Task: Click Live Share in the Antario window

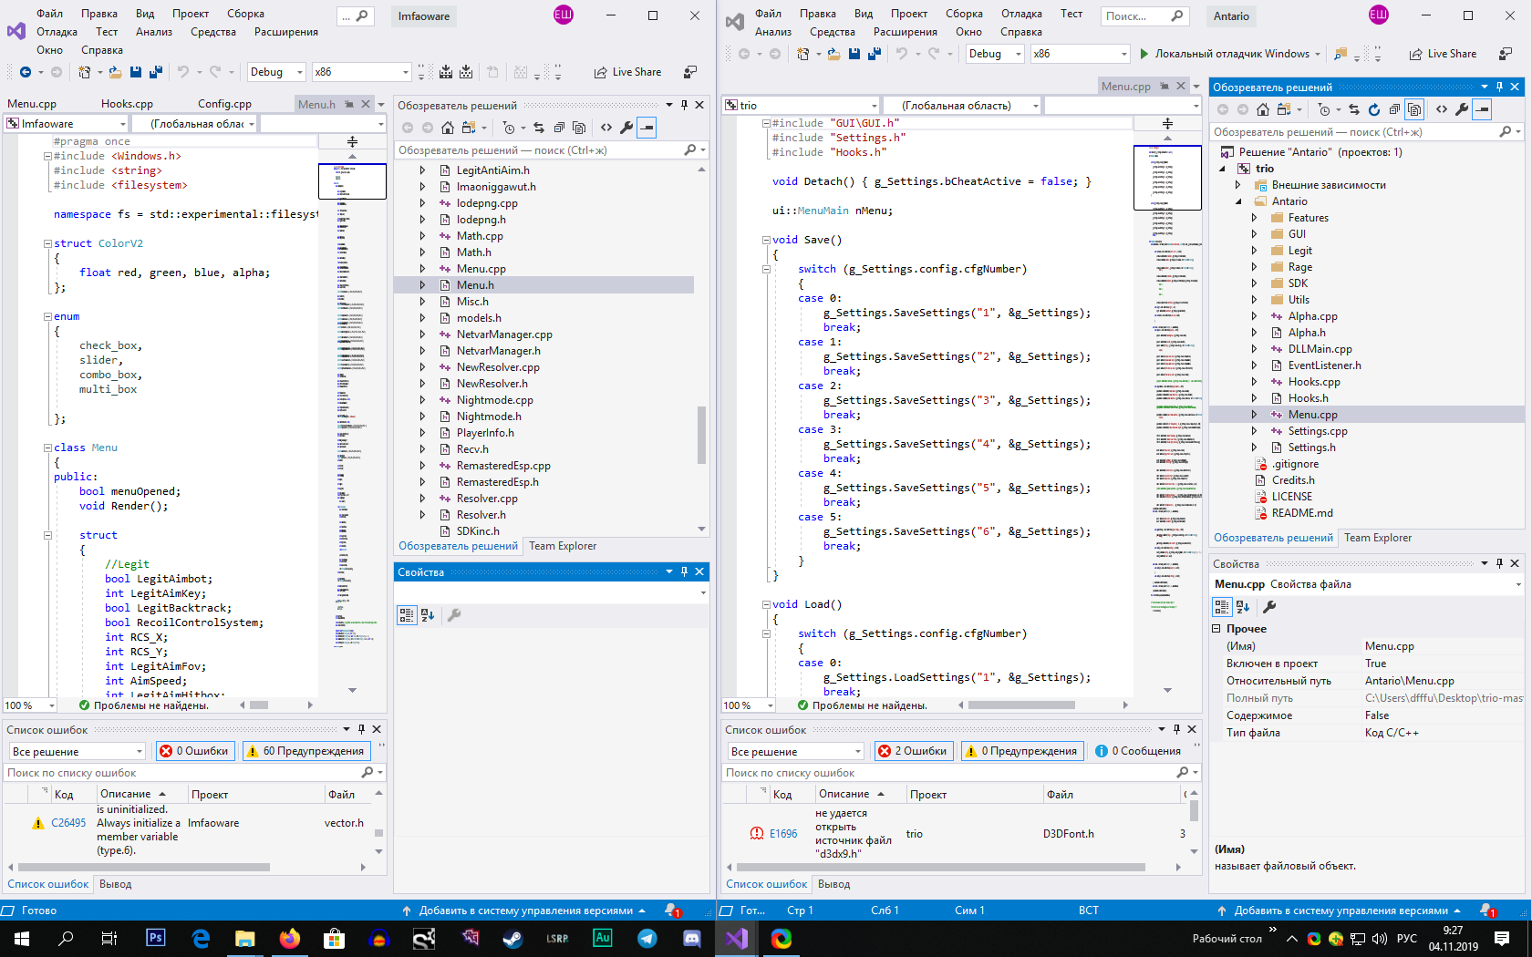Action: 1443,54
